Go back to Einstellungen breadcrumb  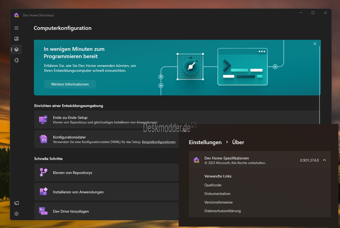pos(205,142)
